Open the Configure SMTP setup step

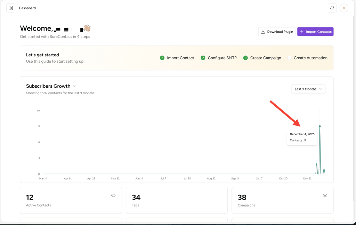coord(222,58)
